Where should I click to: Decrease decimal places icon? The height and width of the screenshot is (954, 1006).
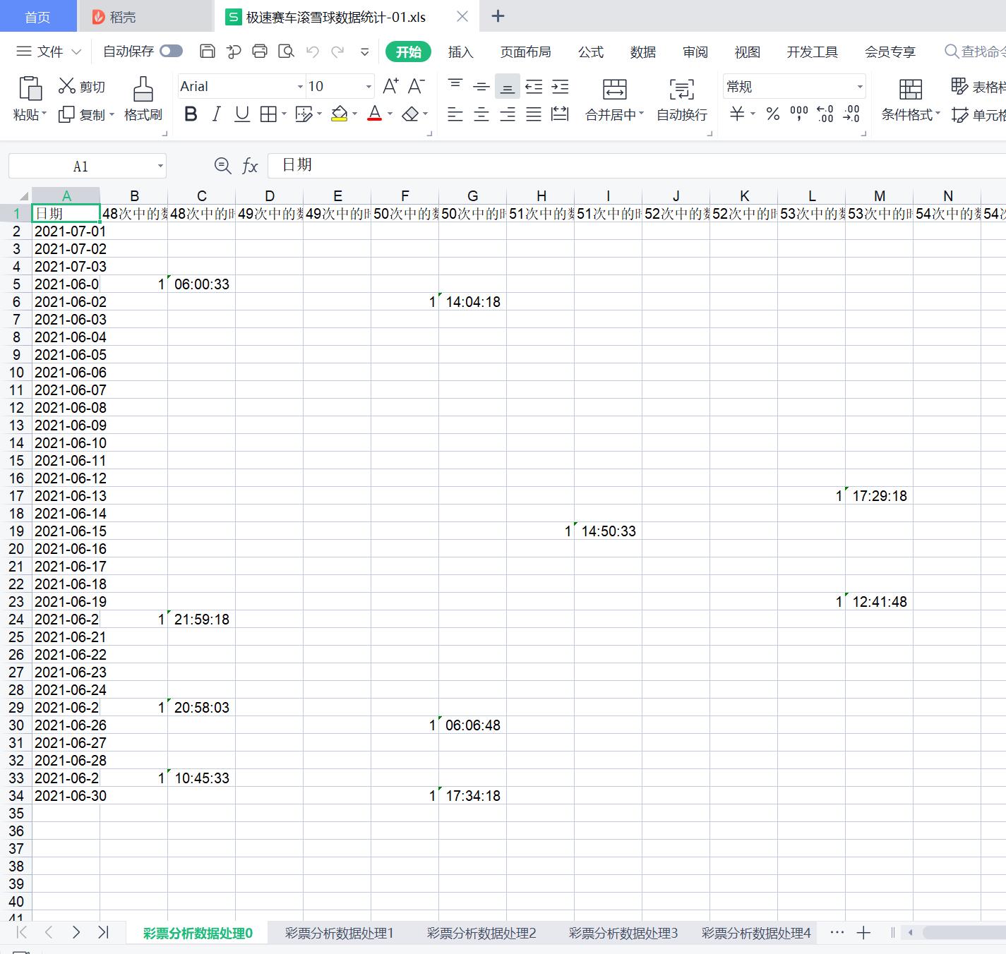click(852, 114)
